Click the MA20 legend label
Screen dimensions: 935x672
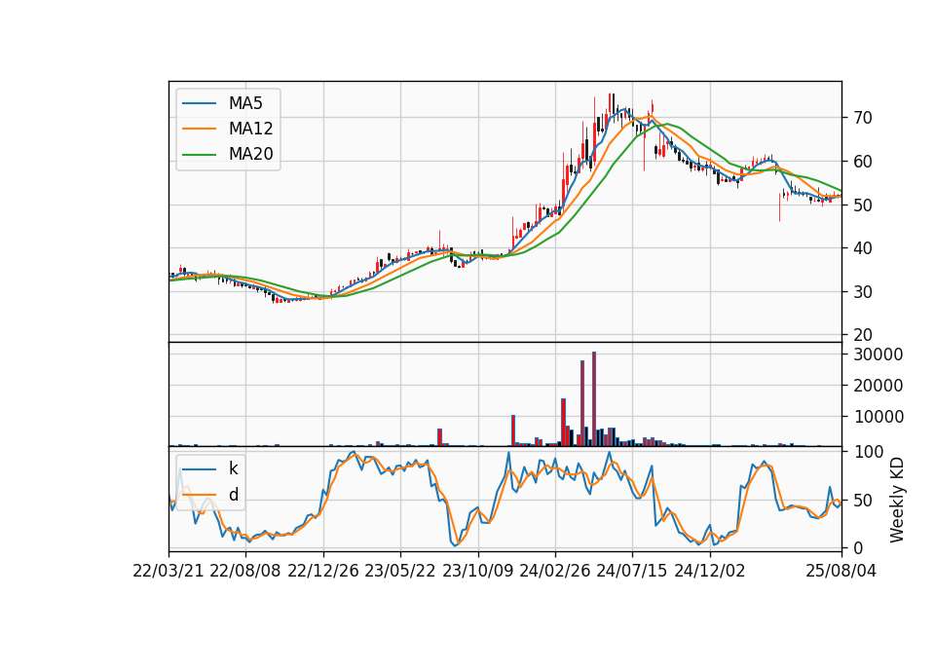click(250, 154)
